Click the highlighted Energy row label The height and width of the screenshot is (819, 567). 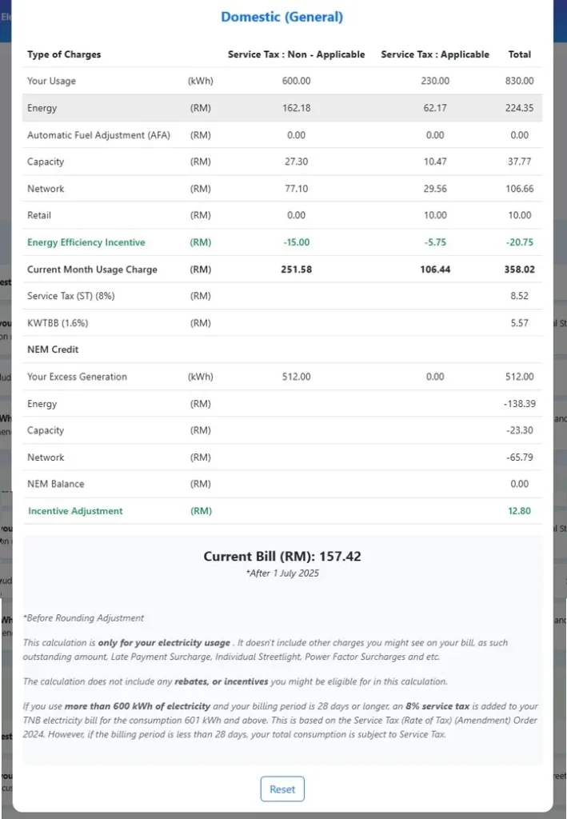pos(42,108)
